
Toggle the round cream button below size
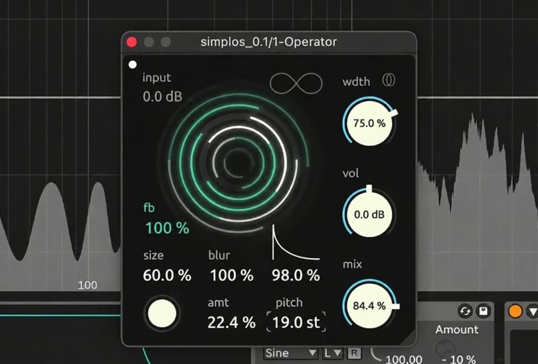(161, 314)
